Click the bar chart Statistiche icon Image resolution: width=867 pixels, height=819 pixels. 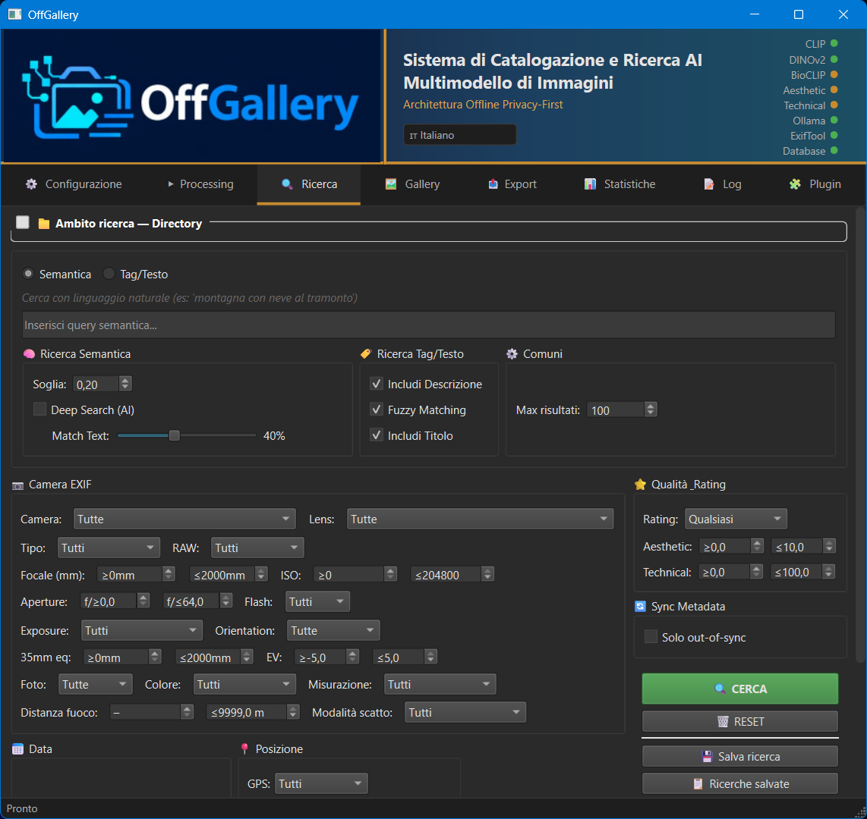pos(590,184)
